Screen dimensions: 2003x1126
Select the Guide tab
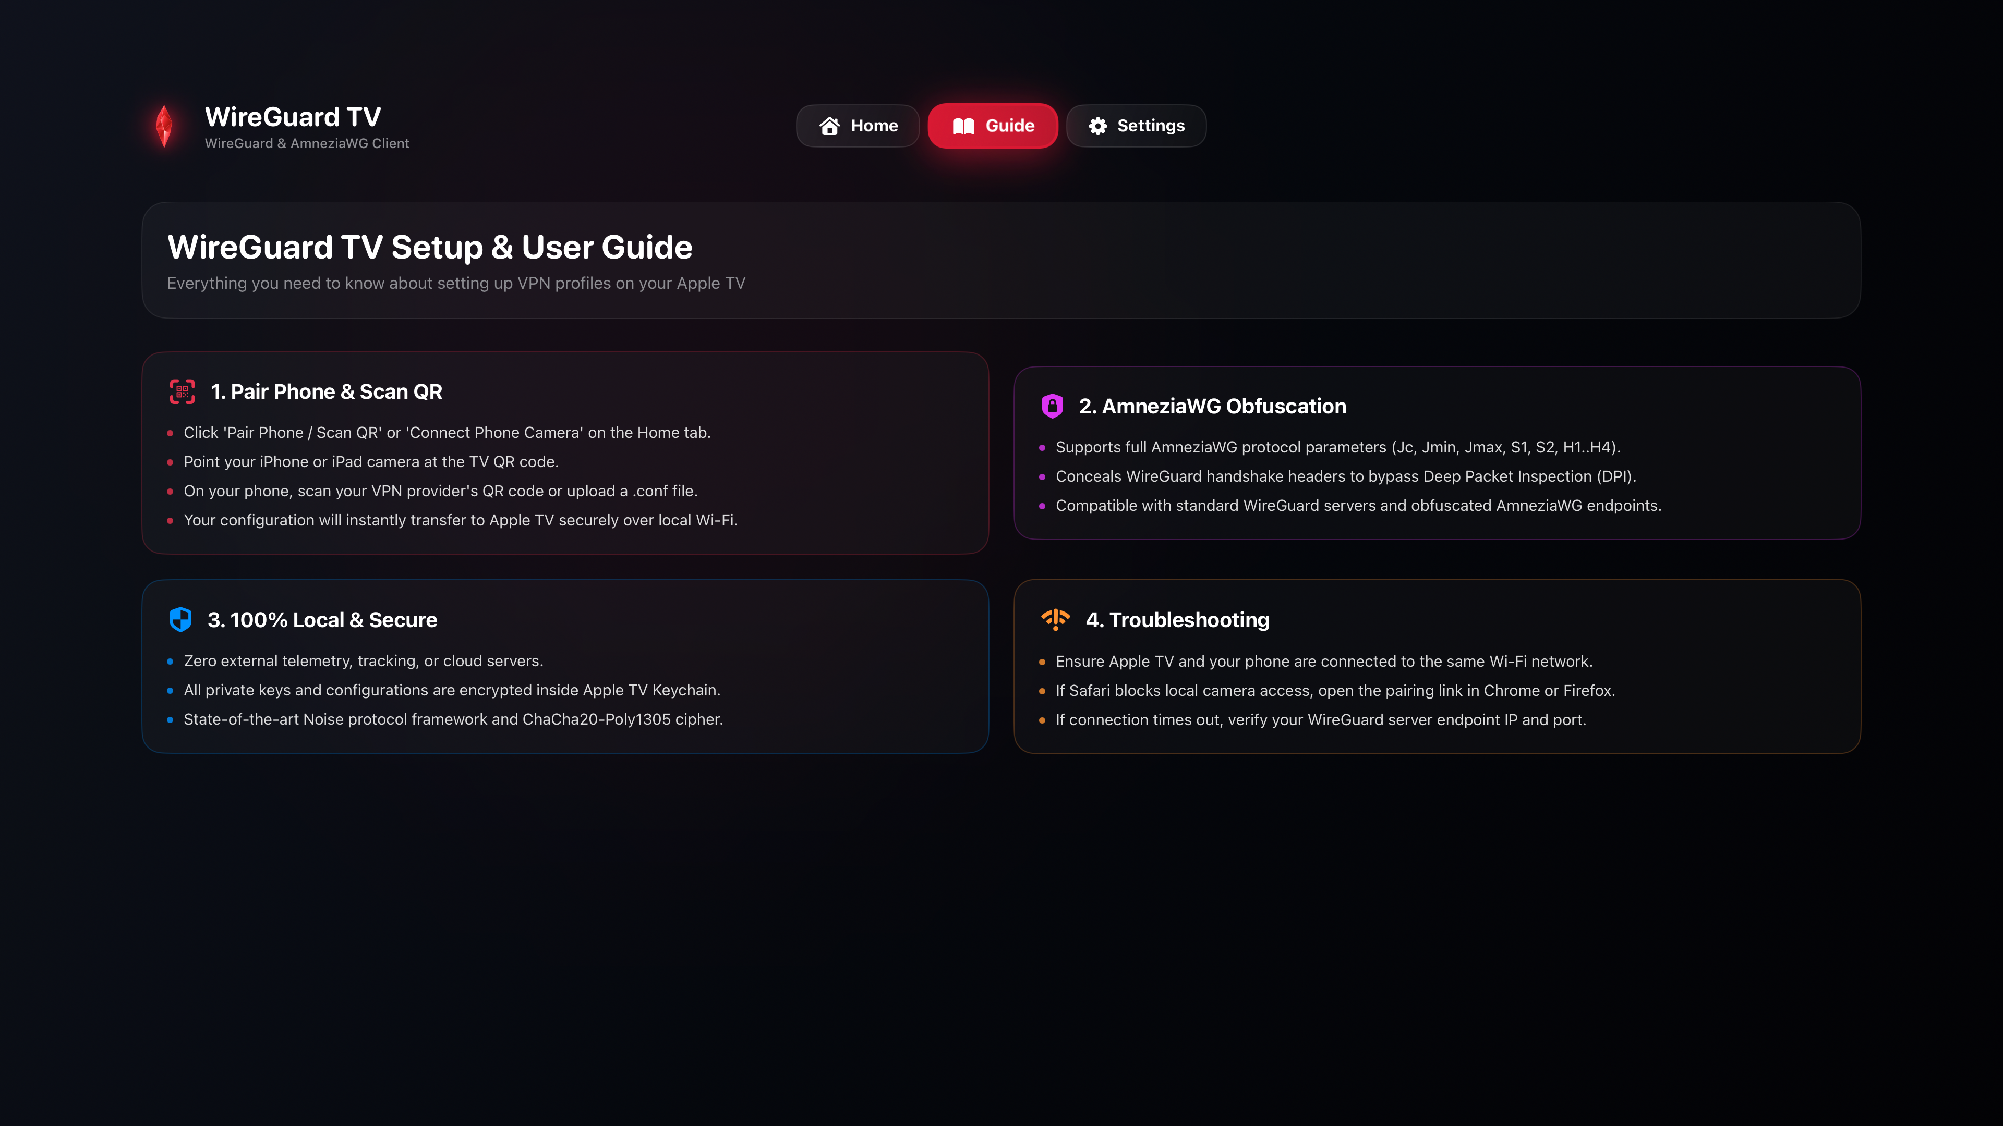click(x=993, y=126)
